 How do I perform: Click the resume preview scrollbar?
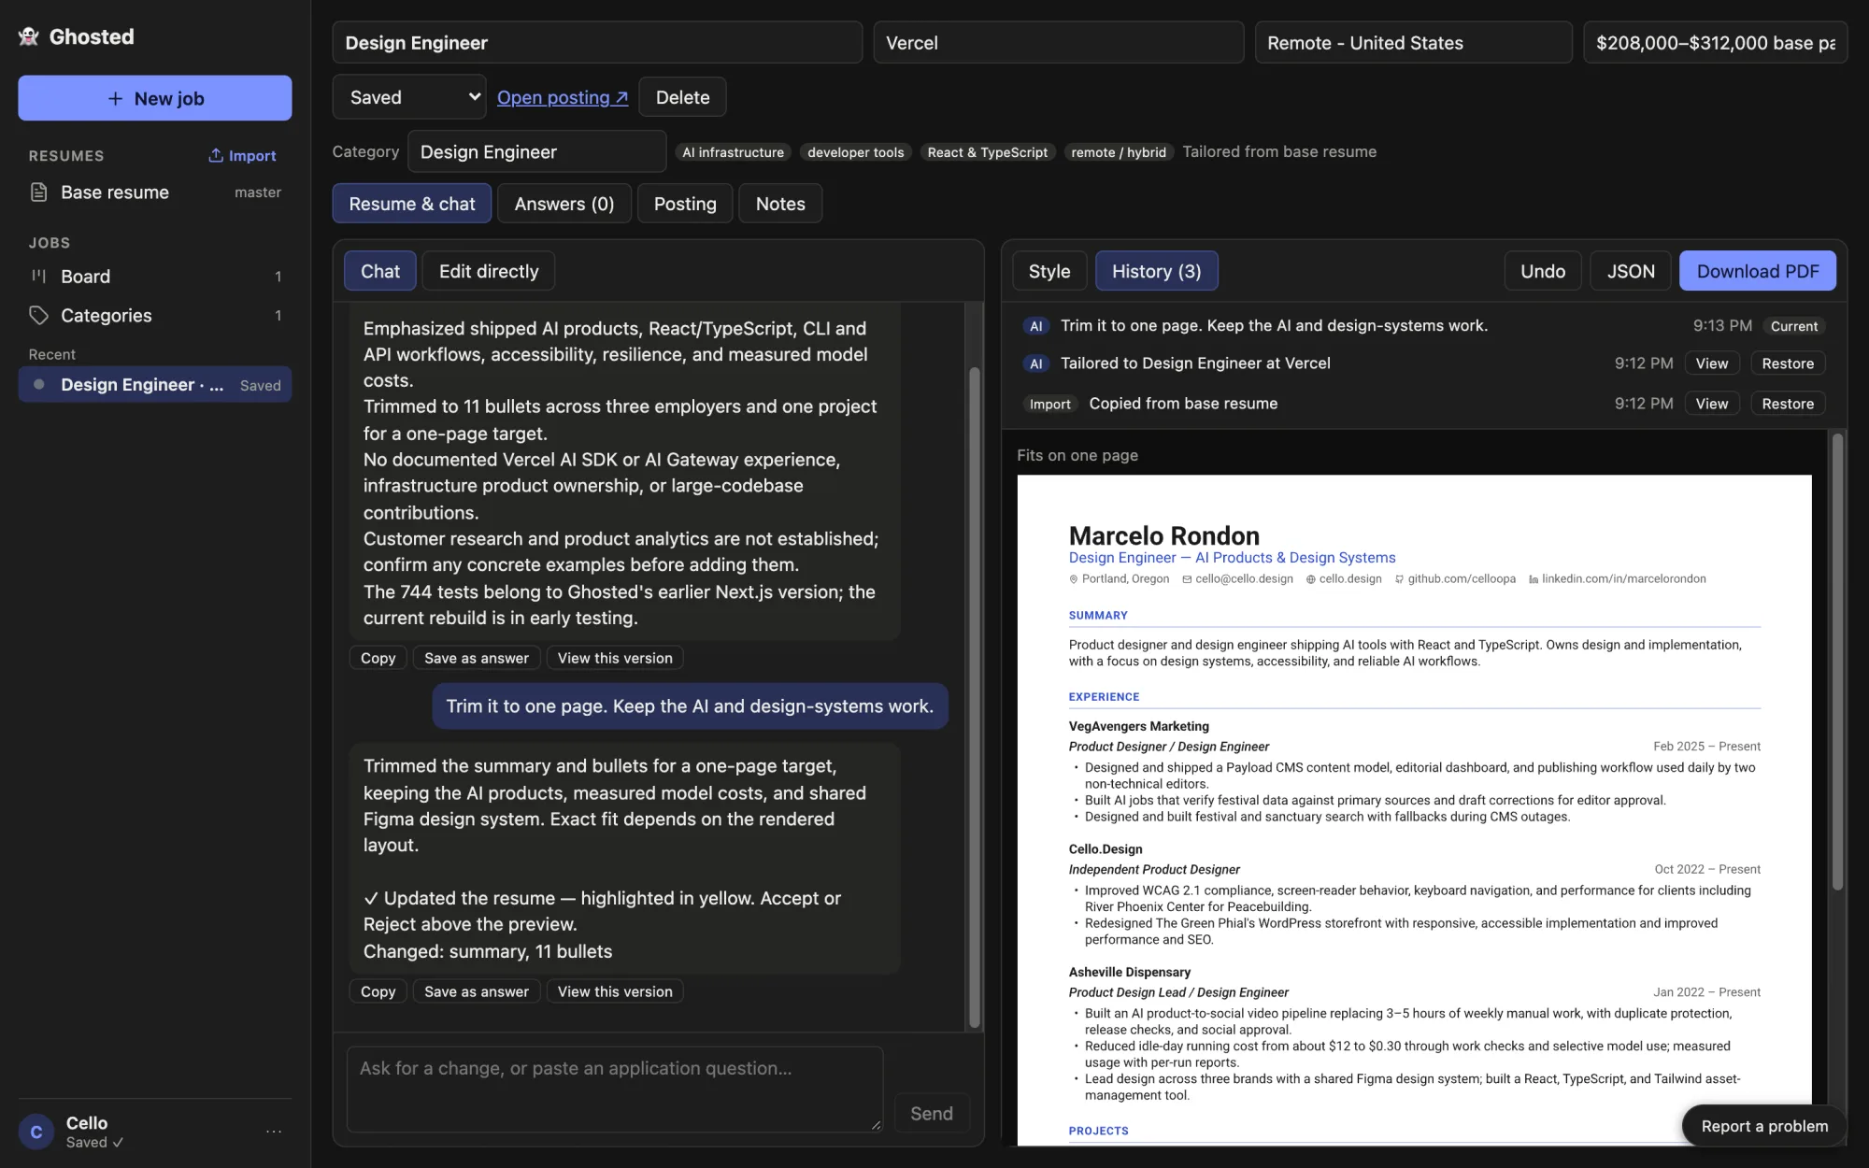1837,662
